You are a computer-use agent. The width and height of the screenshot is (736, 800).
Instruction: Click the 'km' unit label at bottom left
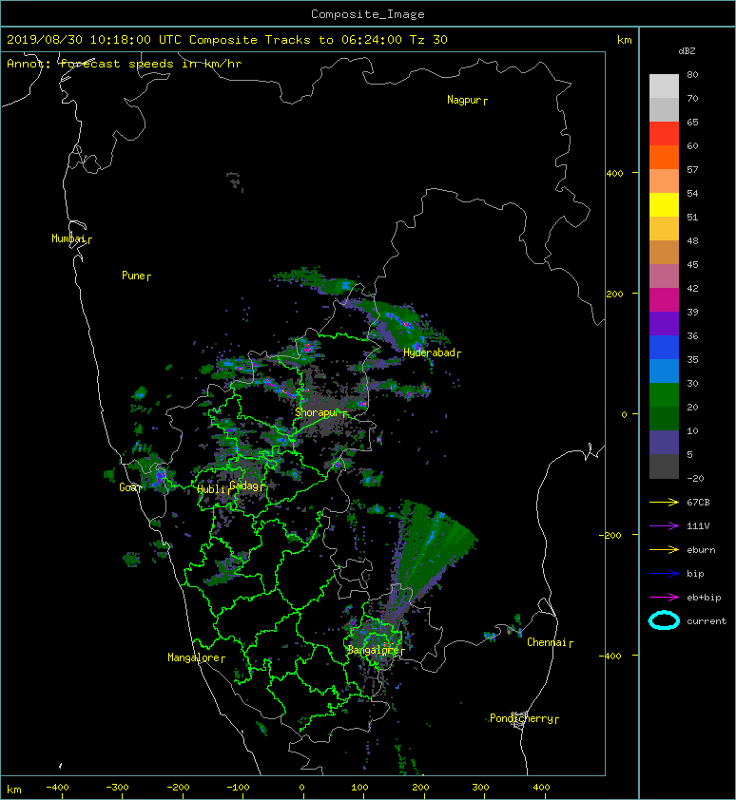14,790
